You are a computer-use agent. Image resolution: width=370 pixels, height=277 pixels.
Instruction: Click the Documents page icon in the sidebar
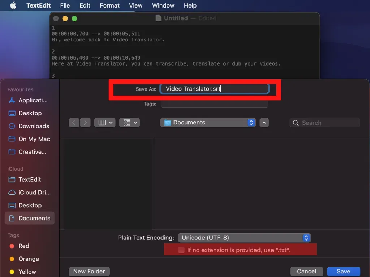coord(12,218)
